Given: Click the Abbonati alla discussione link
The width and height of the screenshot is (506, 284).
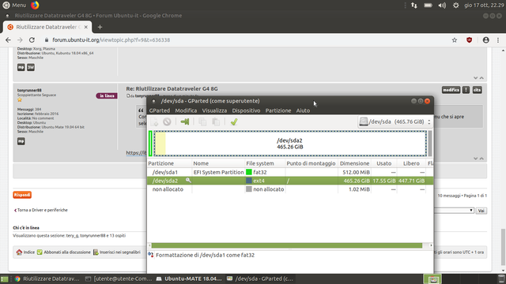Looking at the screenshot, I should click(x=64, y=252).
